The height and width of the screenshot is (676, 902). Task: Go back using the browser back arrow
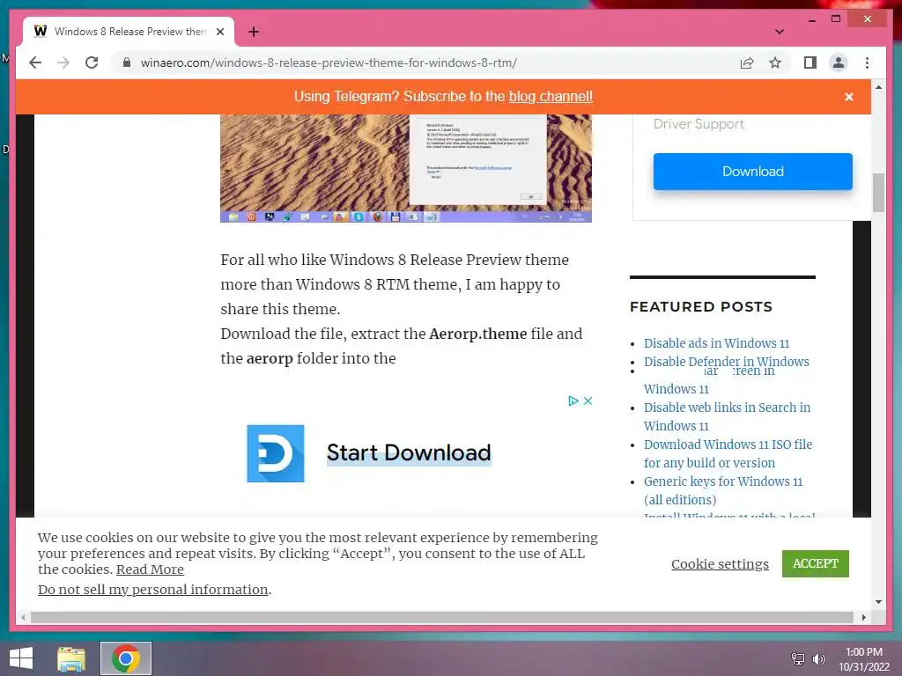(35, 62)
